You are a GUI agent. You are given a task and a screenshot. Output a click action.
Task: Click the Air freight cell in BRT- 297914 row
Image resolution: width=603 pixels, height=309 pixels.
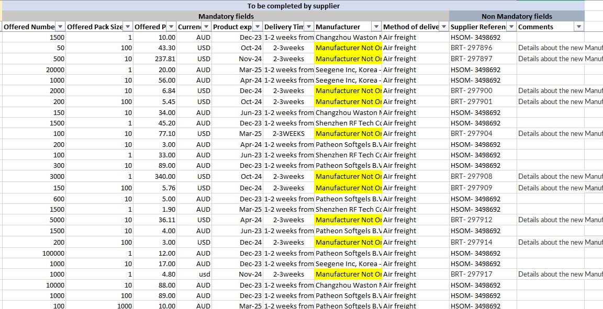click(415, 243)
